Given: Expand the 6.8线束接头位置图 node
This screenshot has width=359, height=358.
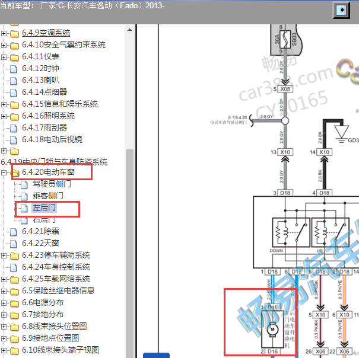Looking at the screenshot, I should pyautogui.click(x=4, y=327).
